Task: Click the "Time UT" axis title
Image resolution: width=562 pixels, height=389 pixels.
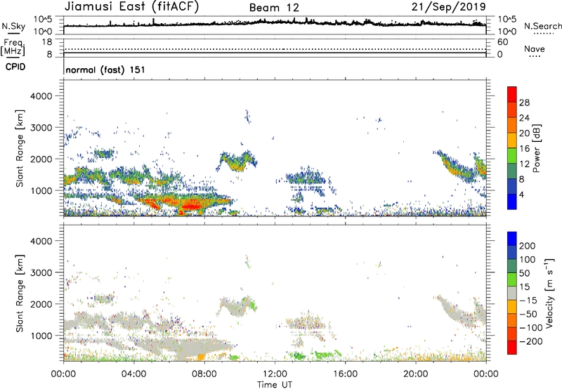Action: [275, 385]
